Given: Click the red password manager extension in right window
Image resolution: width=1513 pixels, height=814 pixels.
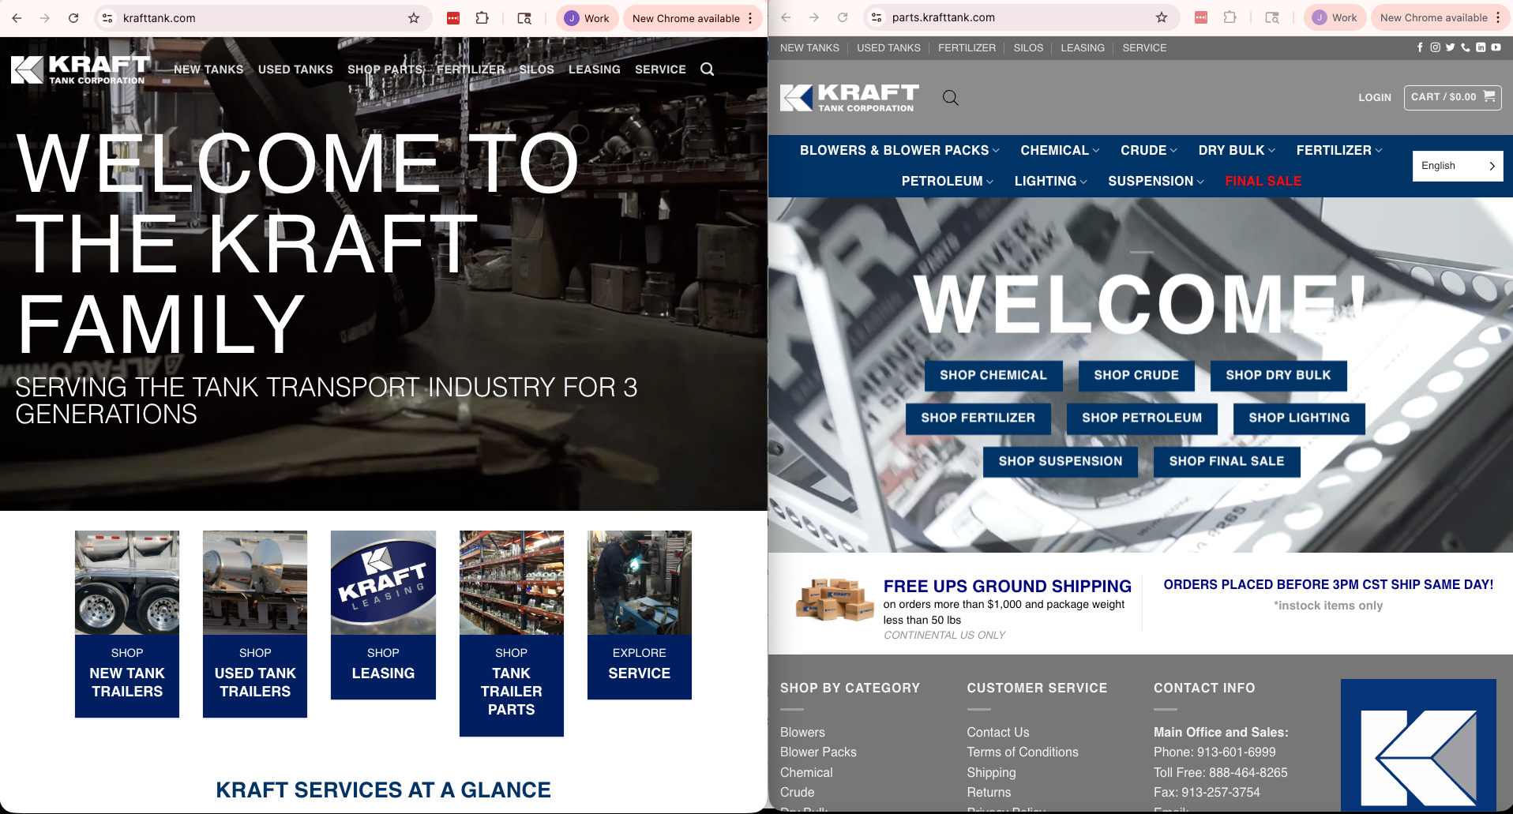Looking at the screenshot, I should click(x=1201, y=17).
